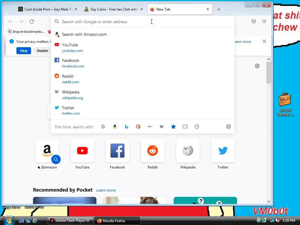Open the new tab personalize gear icon

coord(257,66)
